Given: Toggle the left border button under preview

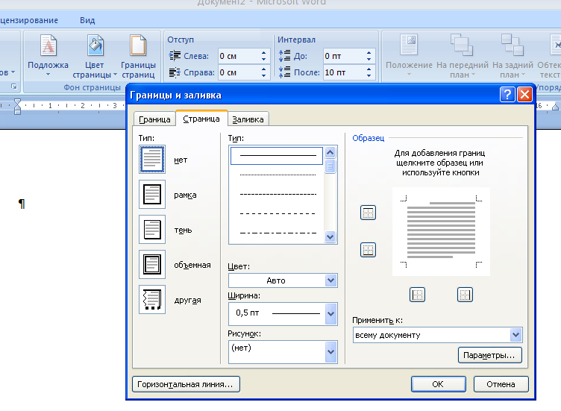Looking at the screenshot, I should pyautogui.click(x=417, y=295).
